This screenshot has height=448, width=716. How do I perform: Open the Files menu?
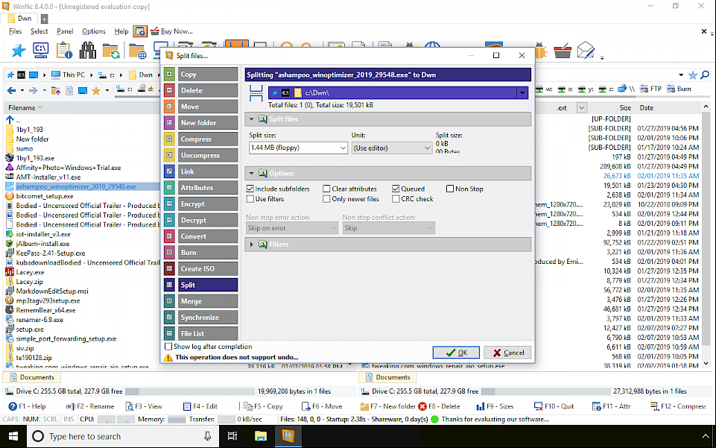point(15,31)
